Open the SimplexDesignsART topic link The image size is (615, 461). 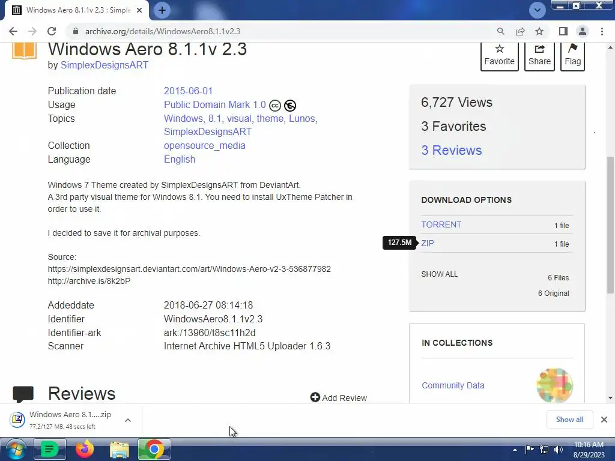207,131
